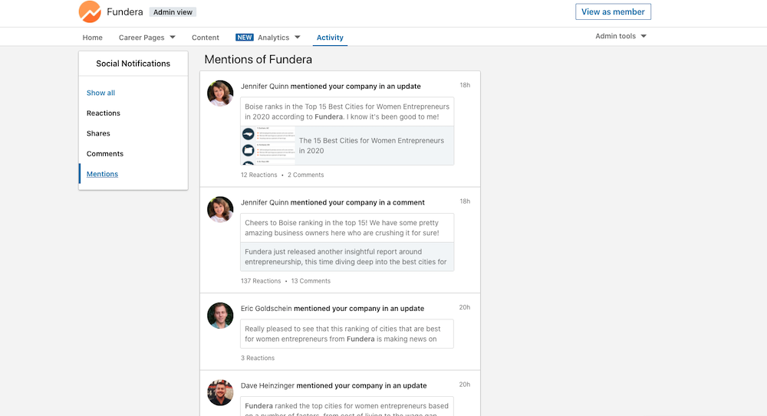Screen dimensions: 767x416
Task: Filter notifications by Shares
Action: (98, 133)
